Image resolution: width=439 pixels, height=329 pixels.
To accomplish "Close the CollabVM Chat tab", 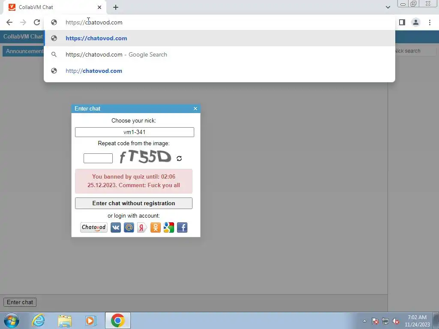I will click(x=99, y=7).
